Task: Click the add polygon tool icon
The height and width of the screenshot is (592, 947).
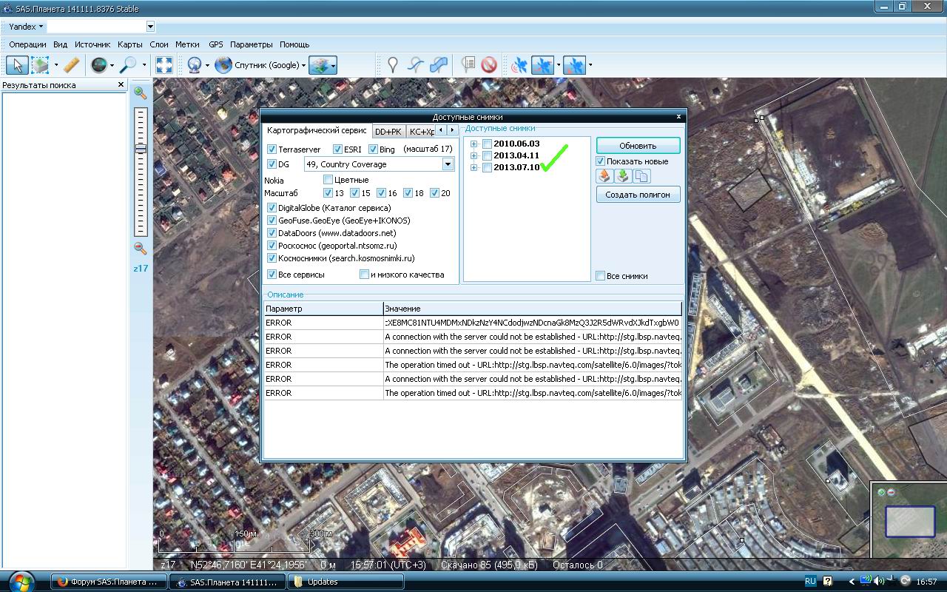Action: coord(439,65)
